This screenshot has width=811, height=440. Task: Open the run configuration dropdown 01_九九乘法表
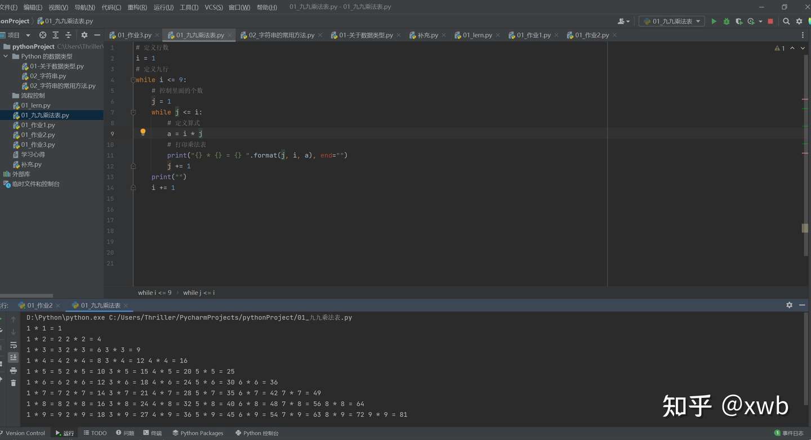click(672, 21)
